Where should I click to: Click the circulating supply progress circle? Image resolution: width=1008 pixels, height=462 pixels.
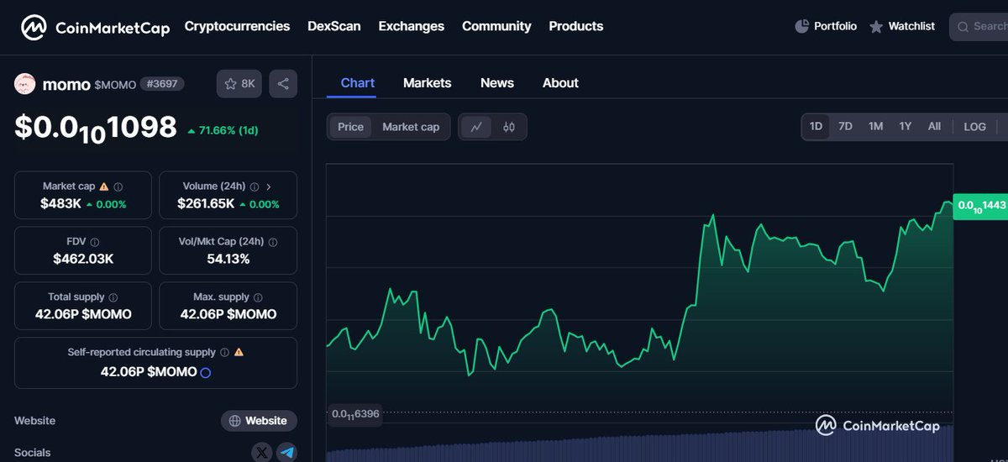206,372
